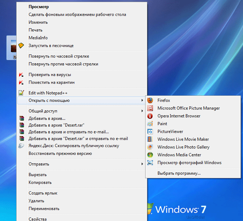The image size is (243, 221).
Task: Click the Notepad++ icon beside Edit with Notepad++
Action: [22, 93]
